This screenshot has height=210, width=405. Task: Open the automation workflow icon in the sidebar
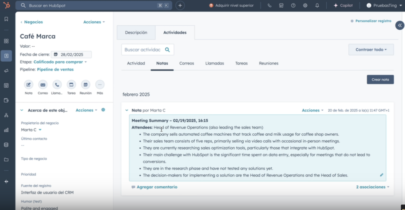[6, 115]
